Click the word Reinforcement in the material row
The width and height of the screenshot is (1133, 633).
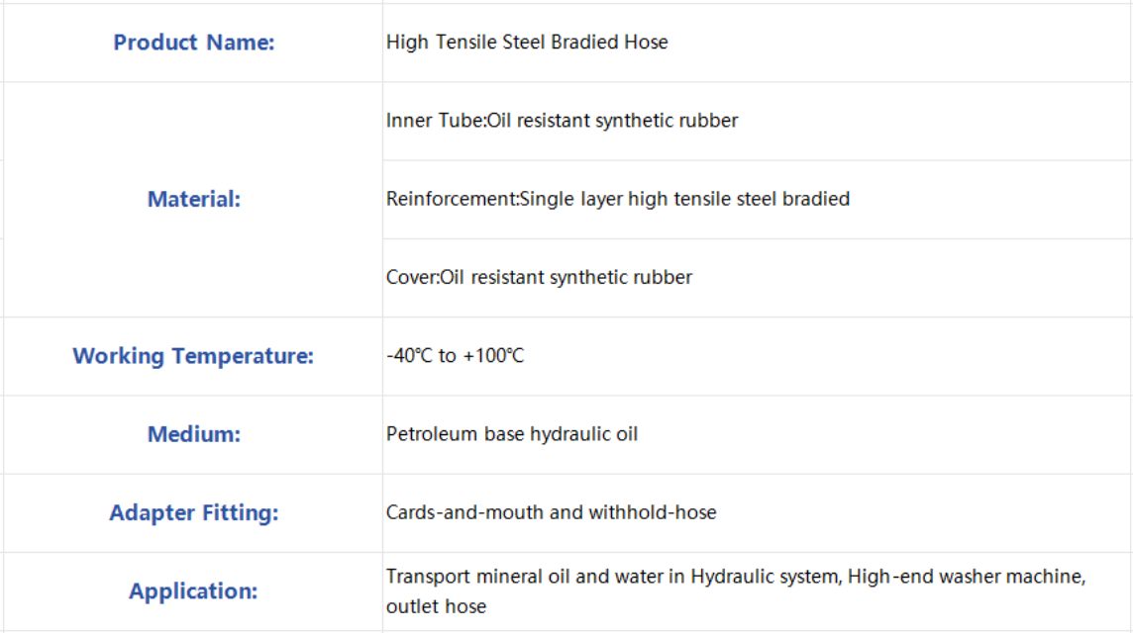[451, 199]
